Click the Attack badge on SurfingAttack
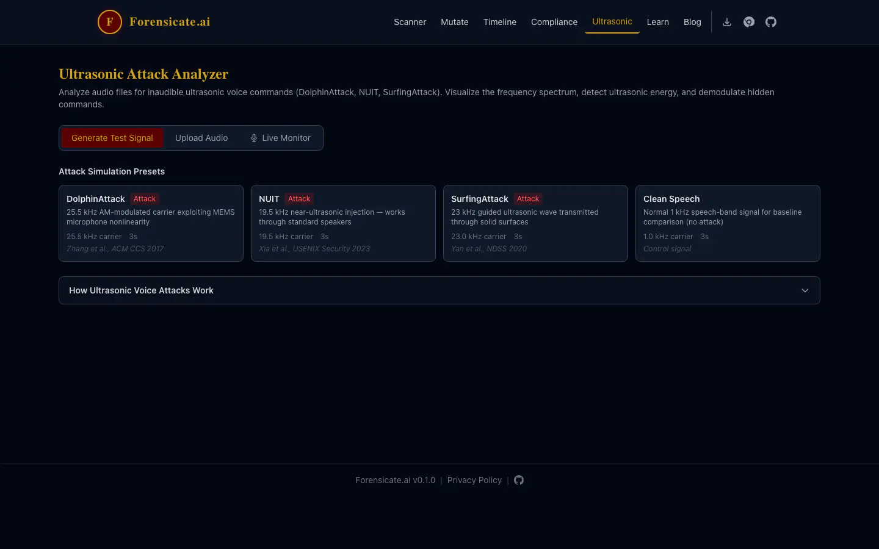The height and width of the screenshot is (549, 879). 528,199
